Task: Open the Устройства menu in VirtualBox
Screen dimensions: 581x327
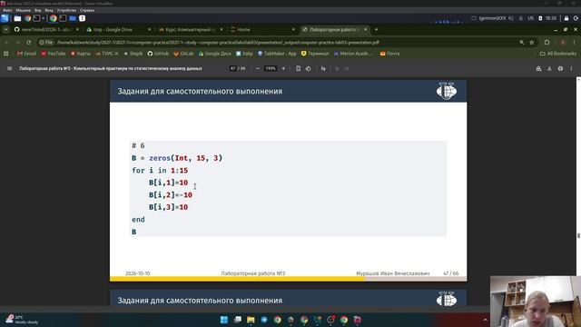Action: [x=66, y=10]
